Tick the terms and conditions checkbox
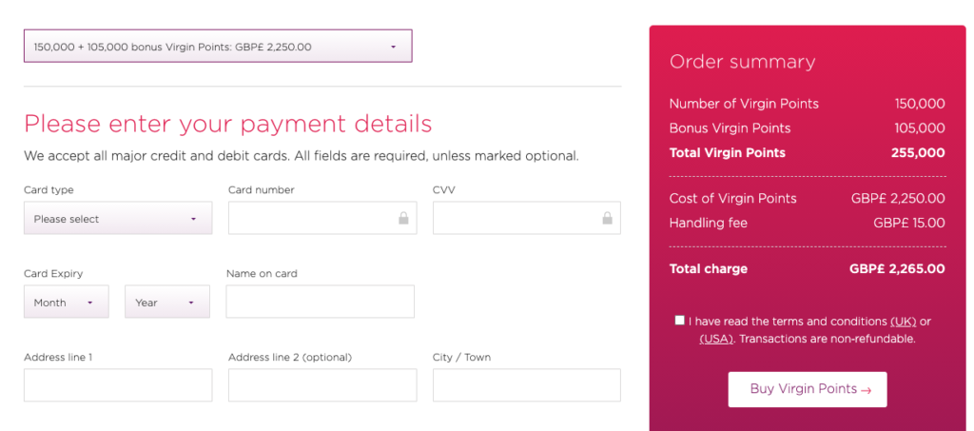 point(679,321)
